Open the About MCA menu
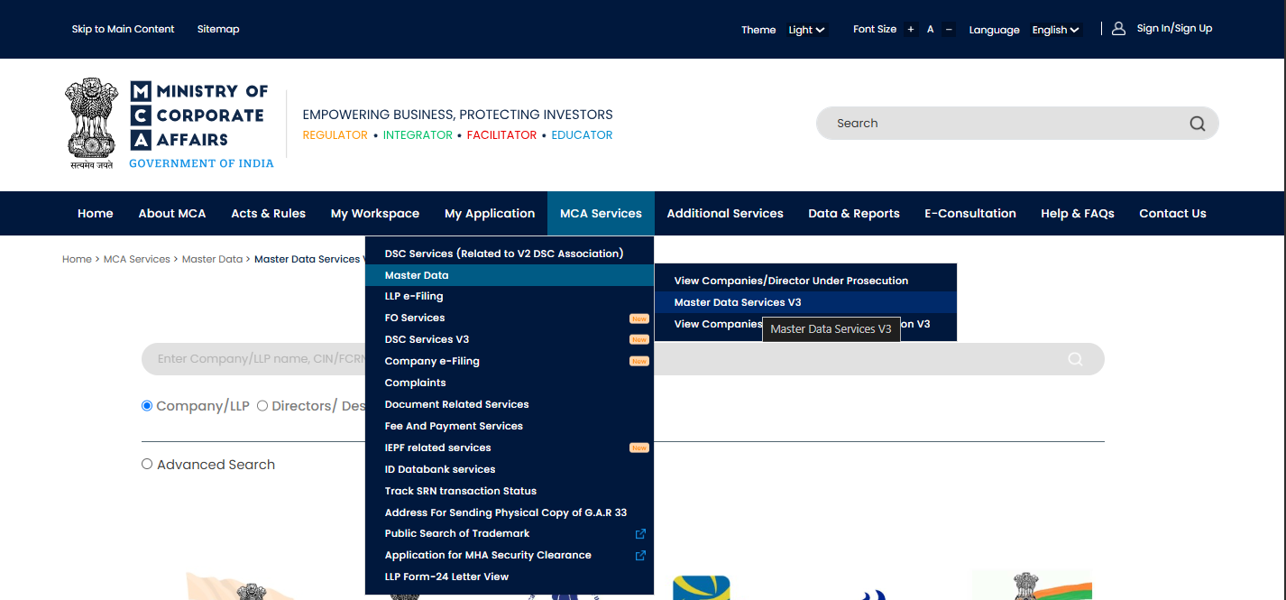 [172, 214]
